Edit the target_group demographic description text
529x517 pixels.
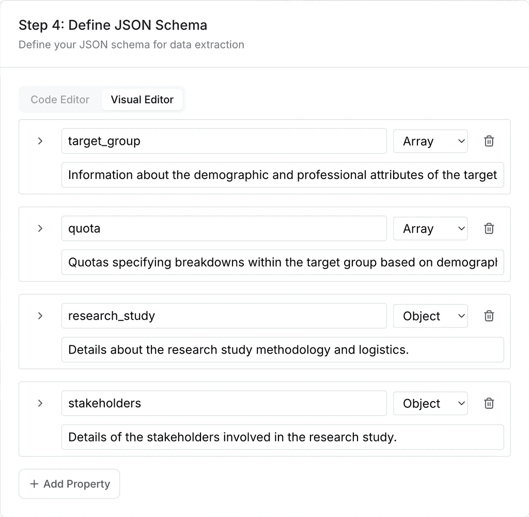(283, 175)
